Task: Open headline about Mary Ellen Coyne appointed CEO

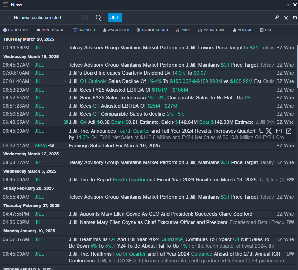Action: pyautogui.click(x=160, y=214)
